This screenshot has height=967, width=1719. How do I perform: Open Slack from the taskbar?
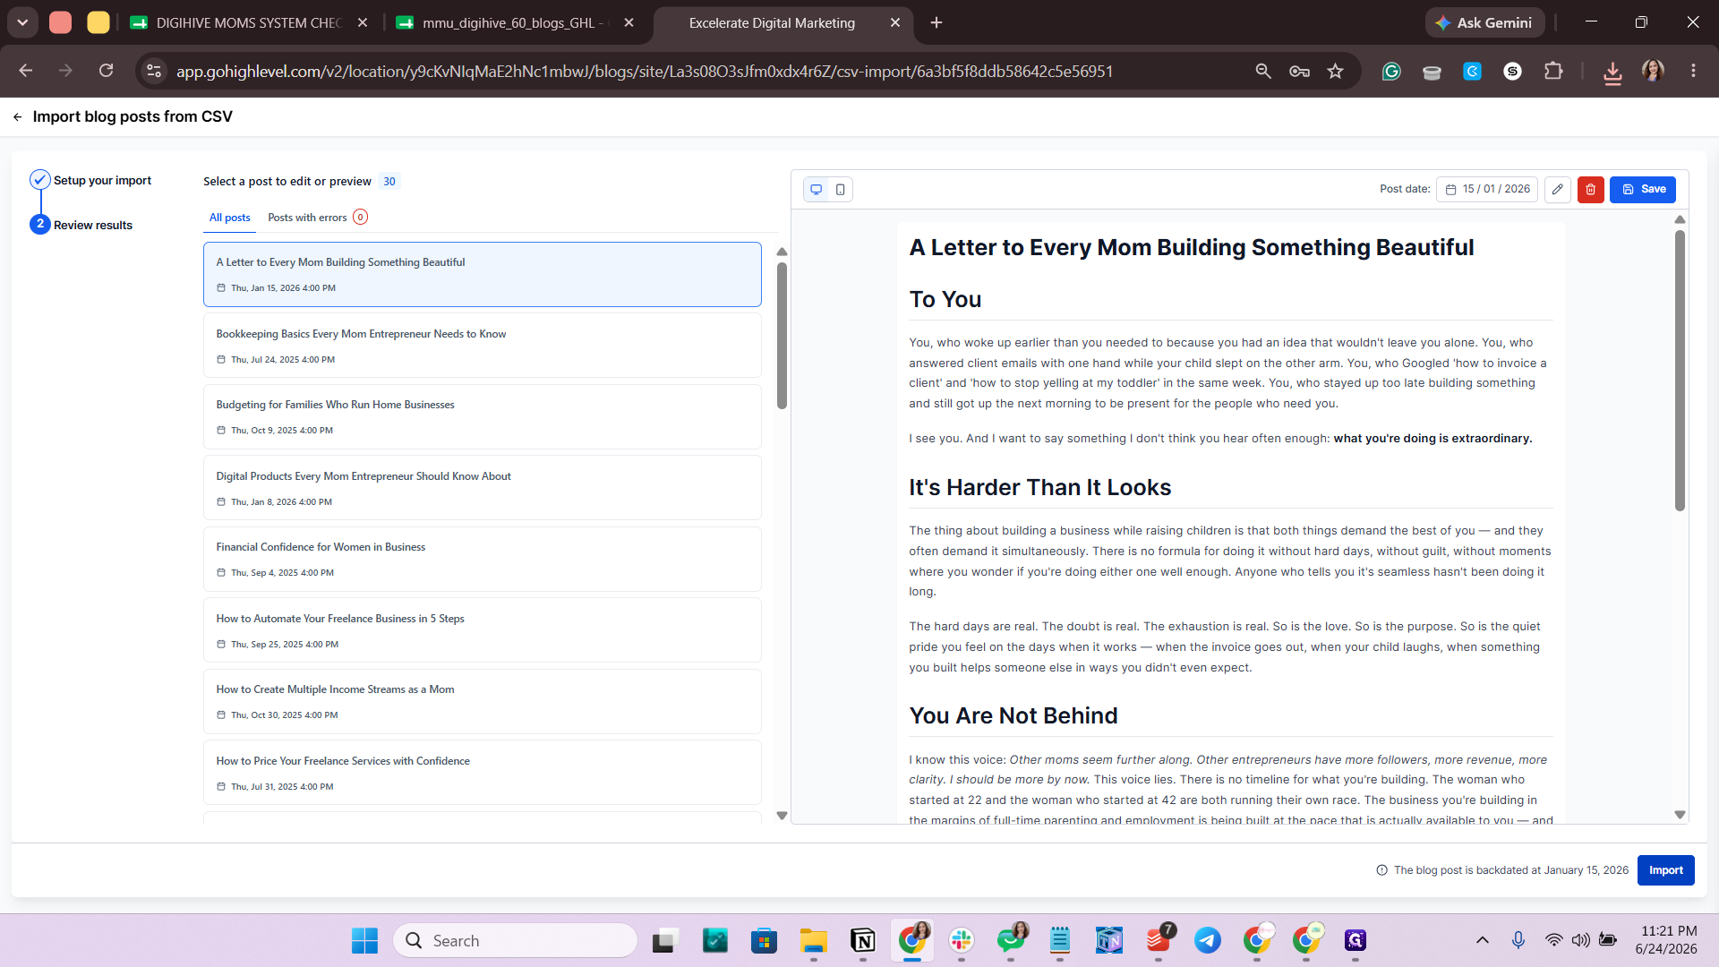(x=962, y=941)
